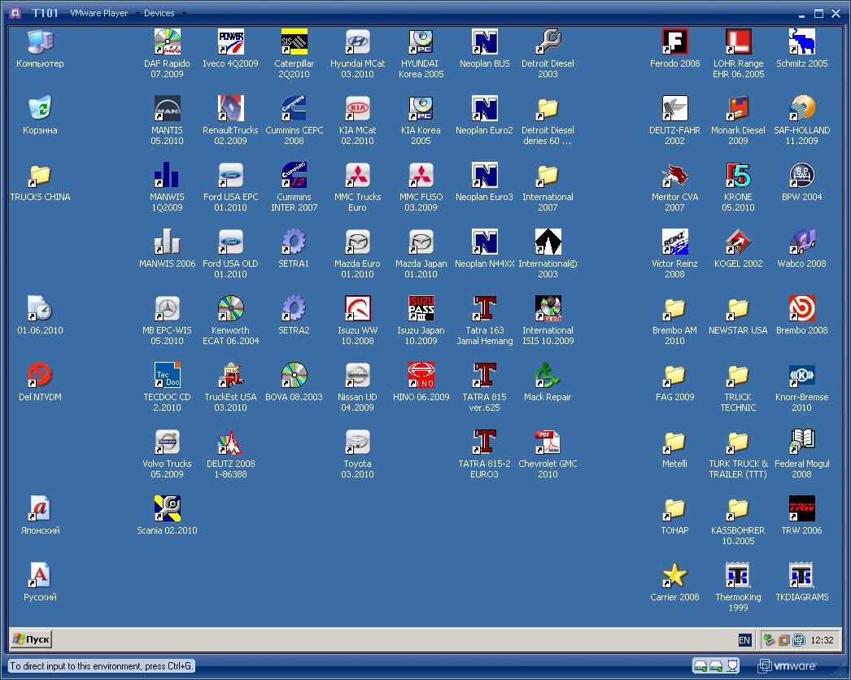Launch the HINO 06.2009 catalog
Image resolution: width=851 pixels, height=680 pixels.
421,376
